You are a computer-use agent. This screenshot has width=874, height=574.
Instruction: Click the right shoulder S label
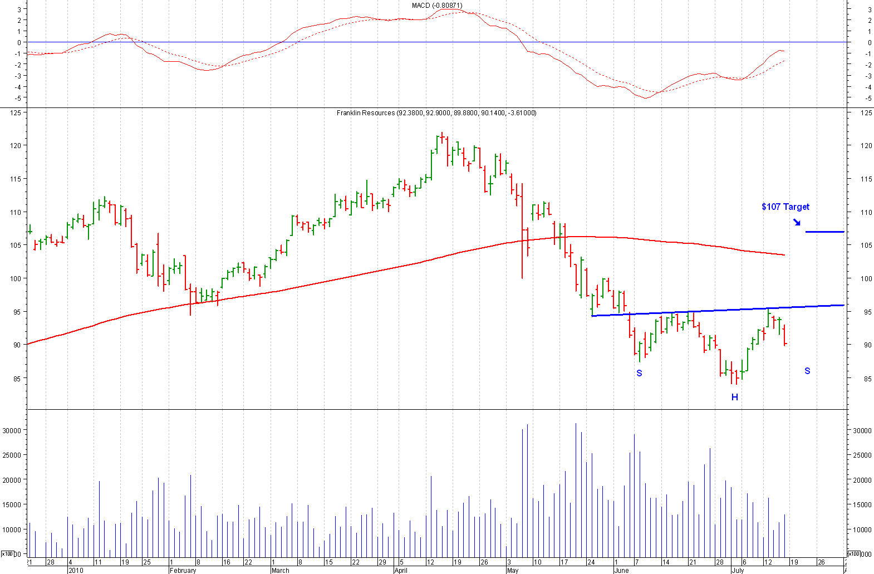coord(807,371)
